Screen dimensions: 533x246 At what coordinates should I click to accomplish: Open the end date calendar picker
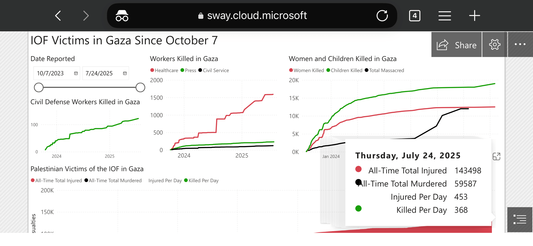point(125,73)
